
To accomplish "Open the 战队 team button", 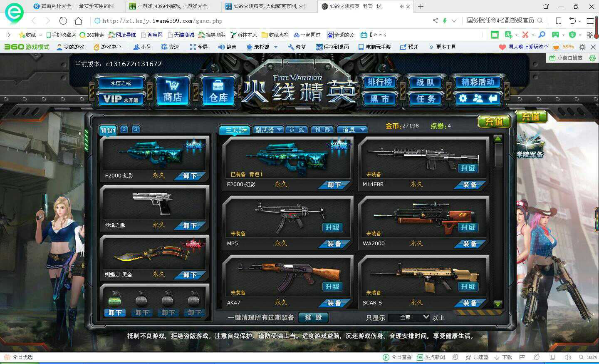I will (426, 82).
